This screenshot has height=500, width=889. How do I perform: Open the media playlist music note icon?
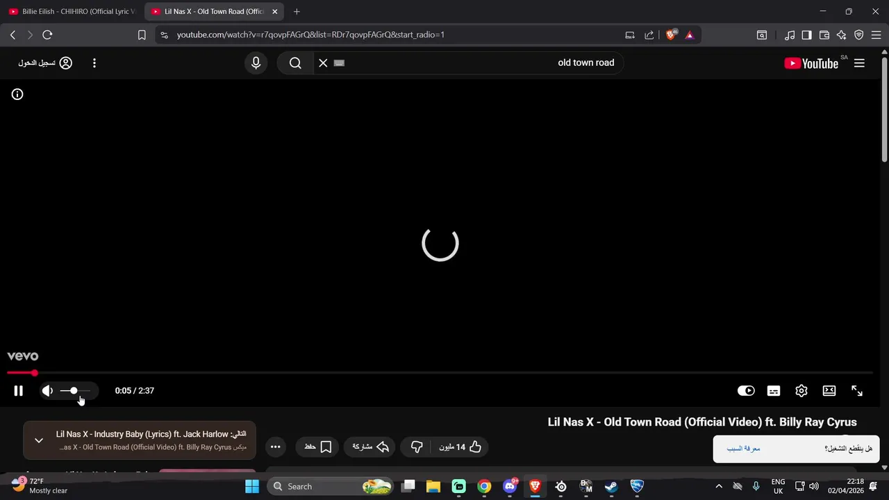click(790, 35)
